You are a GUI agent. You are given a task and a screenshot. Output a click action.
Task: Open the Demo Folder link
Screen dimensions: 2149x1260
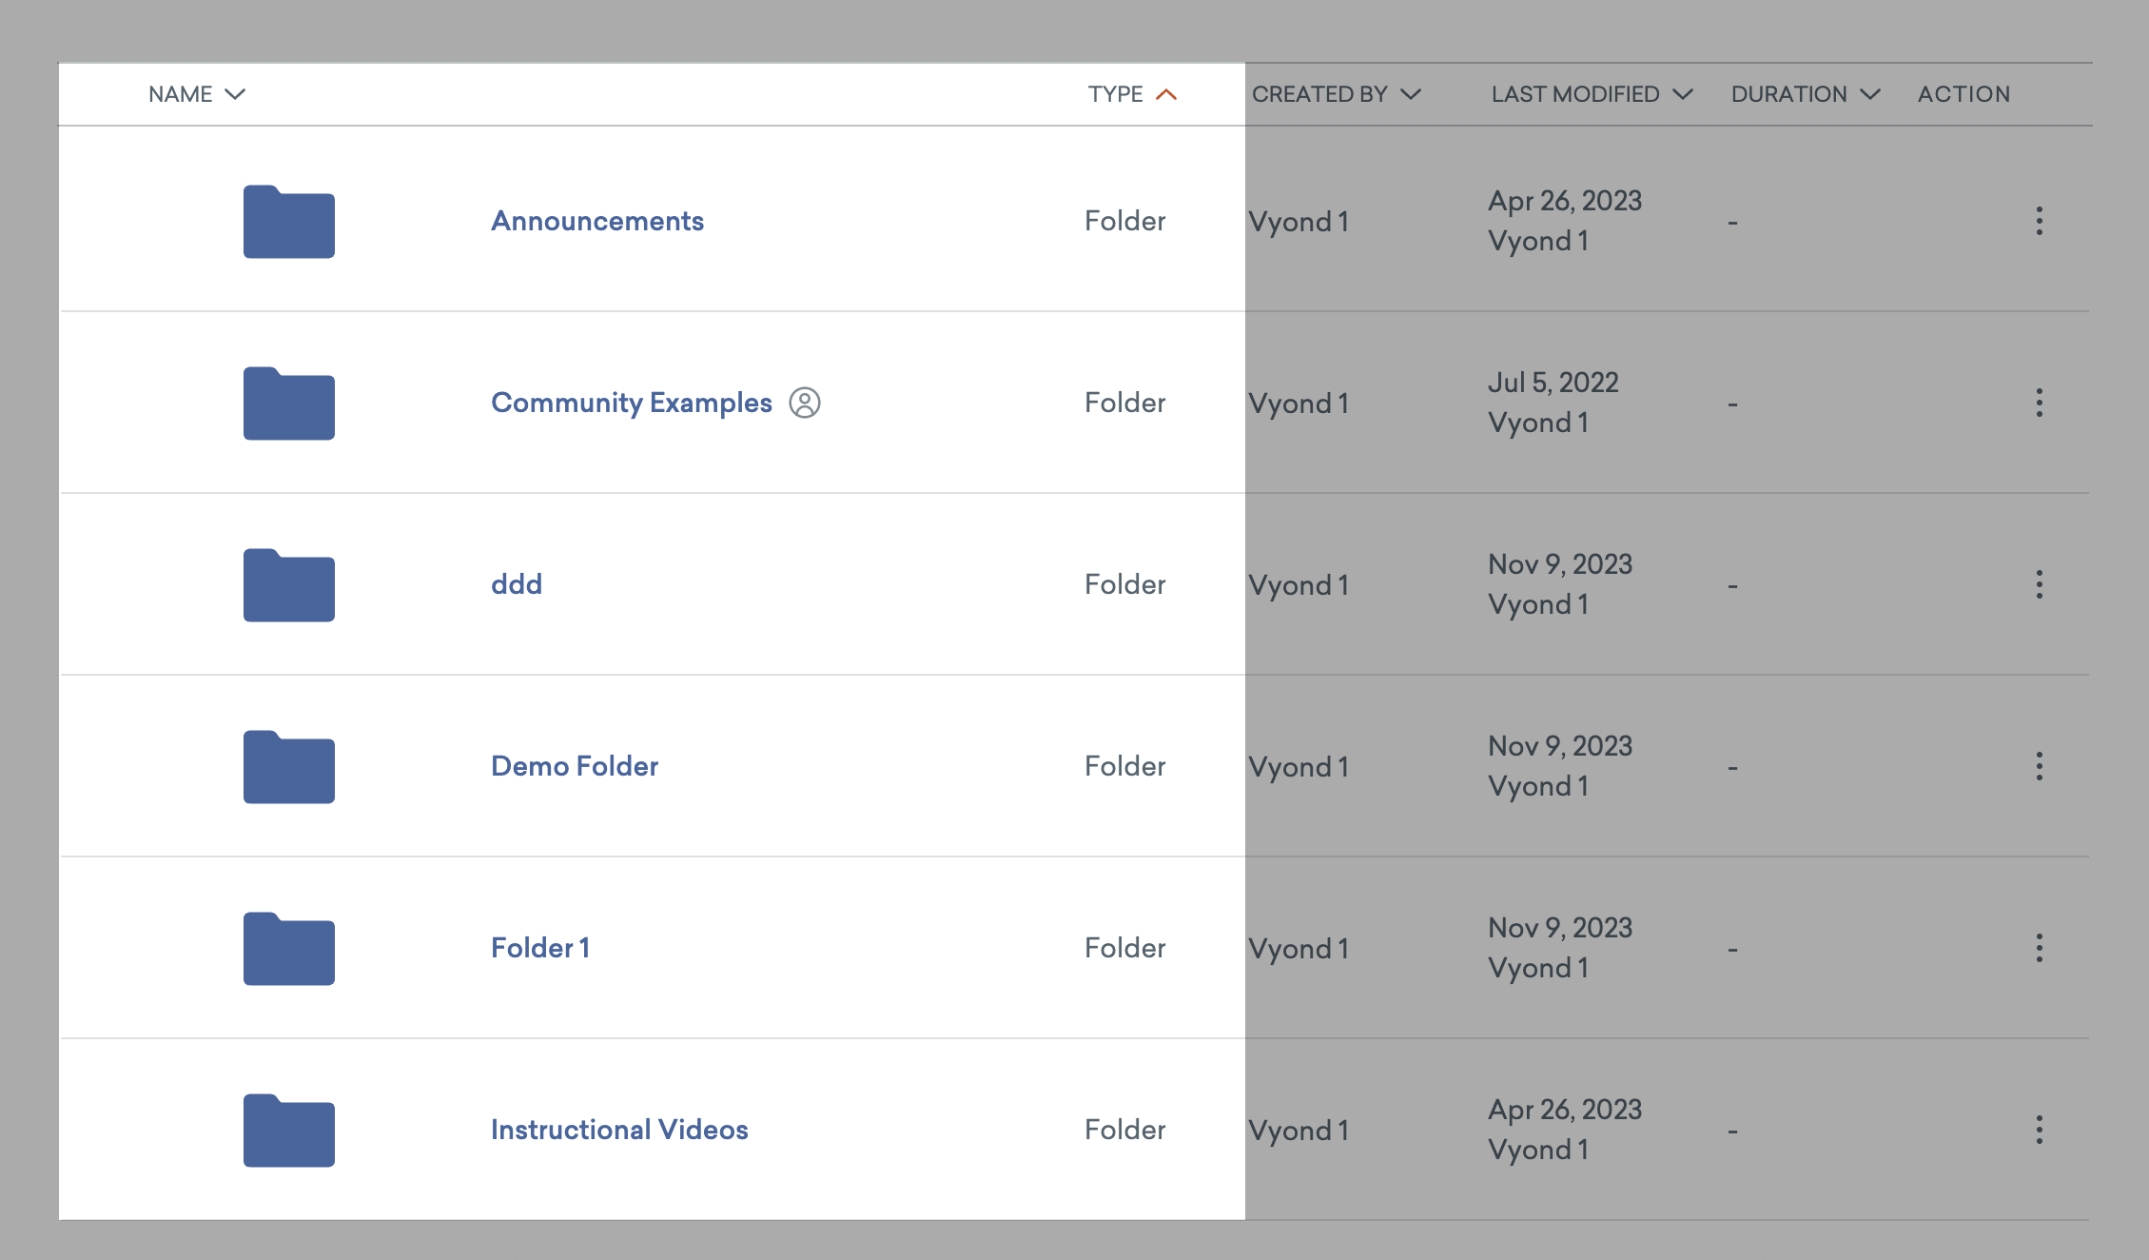coord(574,766)
